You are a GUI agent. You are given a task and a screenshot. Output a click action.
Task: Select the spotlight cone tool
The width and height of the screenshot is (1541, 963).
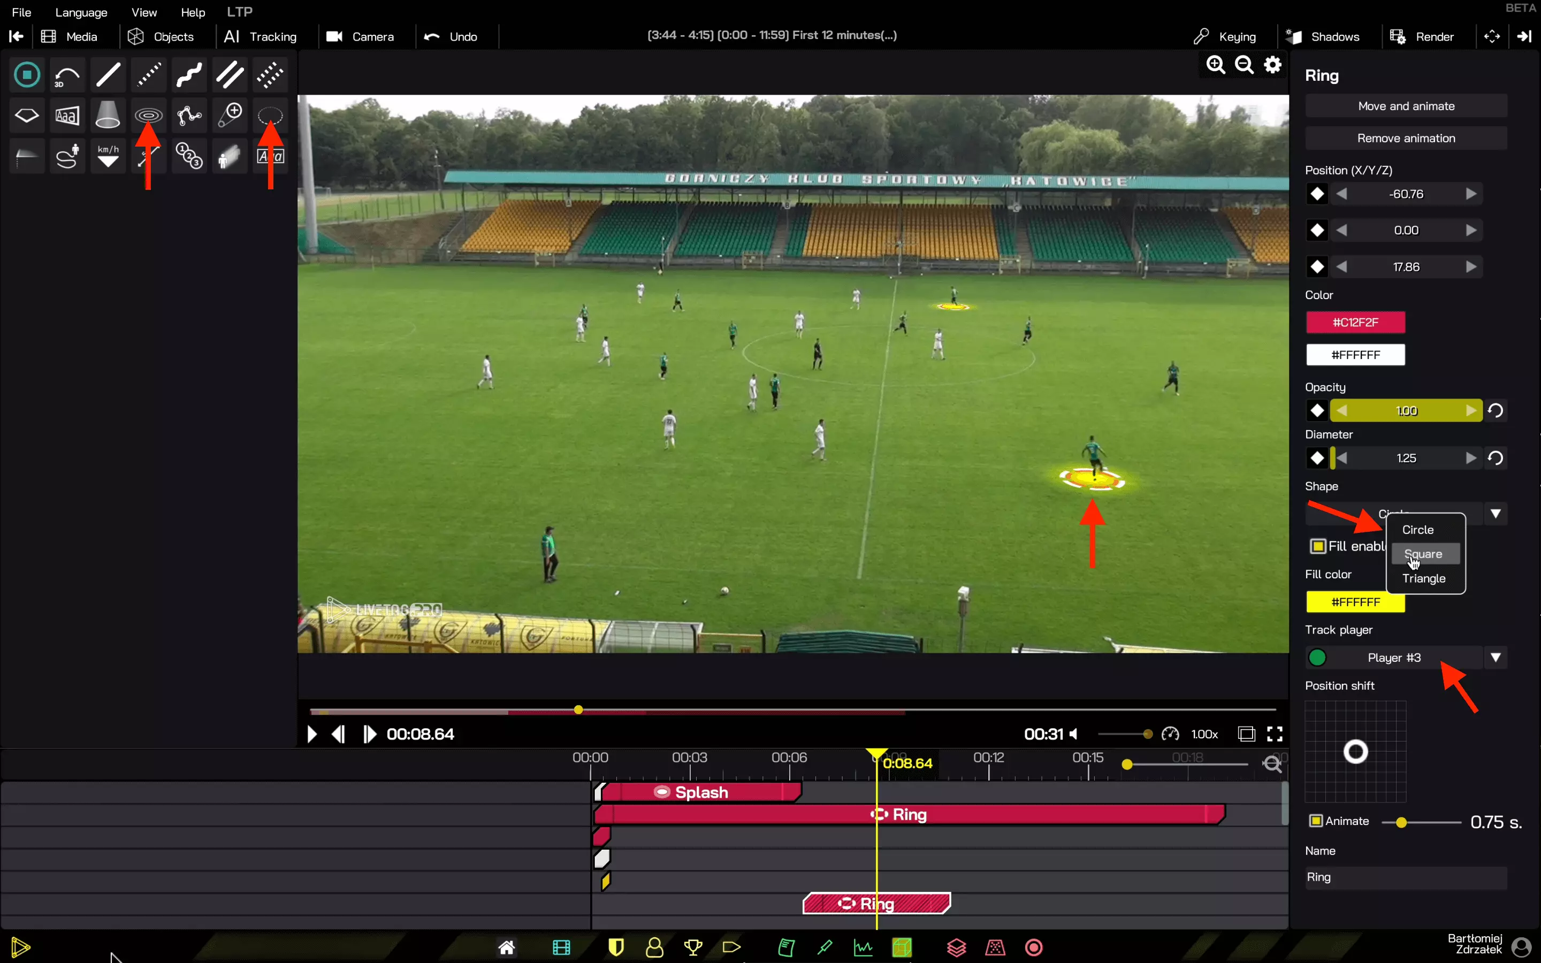(108, 115)
